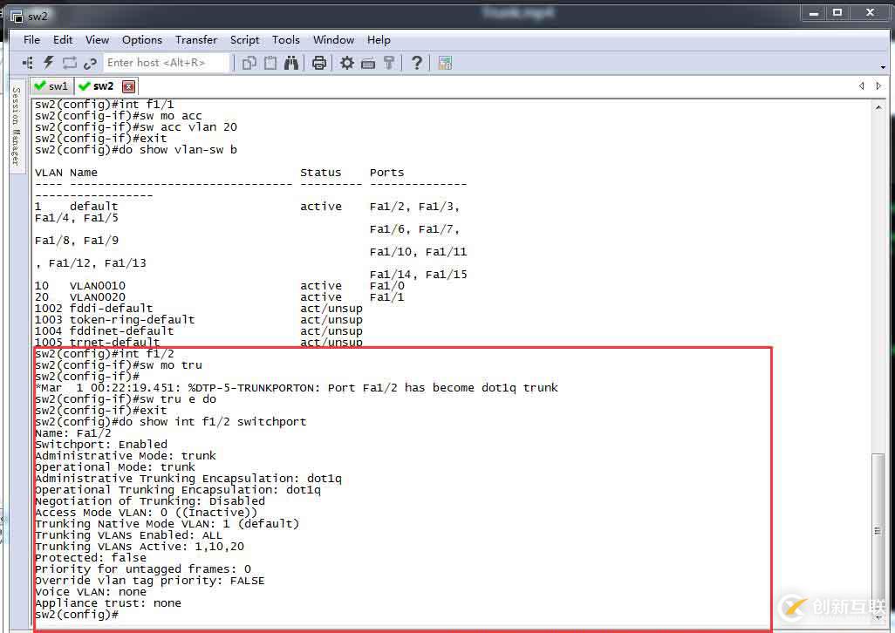The image size is (895, 633).
Task: Open the Script menu
Action: pyautogui.click(x=244, y=40)
